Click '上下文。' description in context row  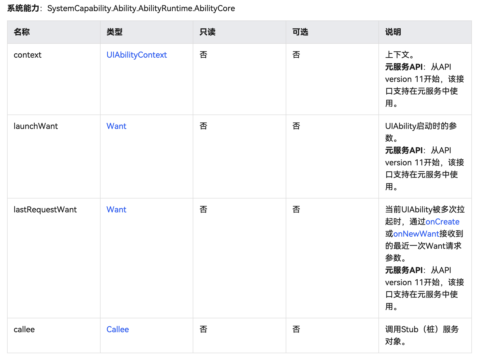point(399,55)
